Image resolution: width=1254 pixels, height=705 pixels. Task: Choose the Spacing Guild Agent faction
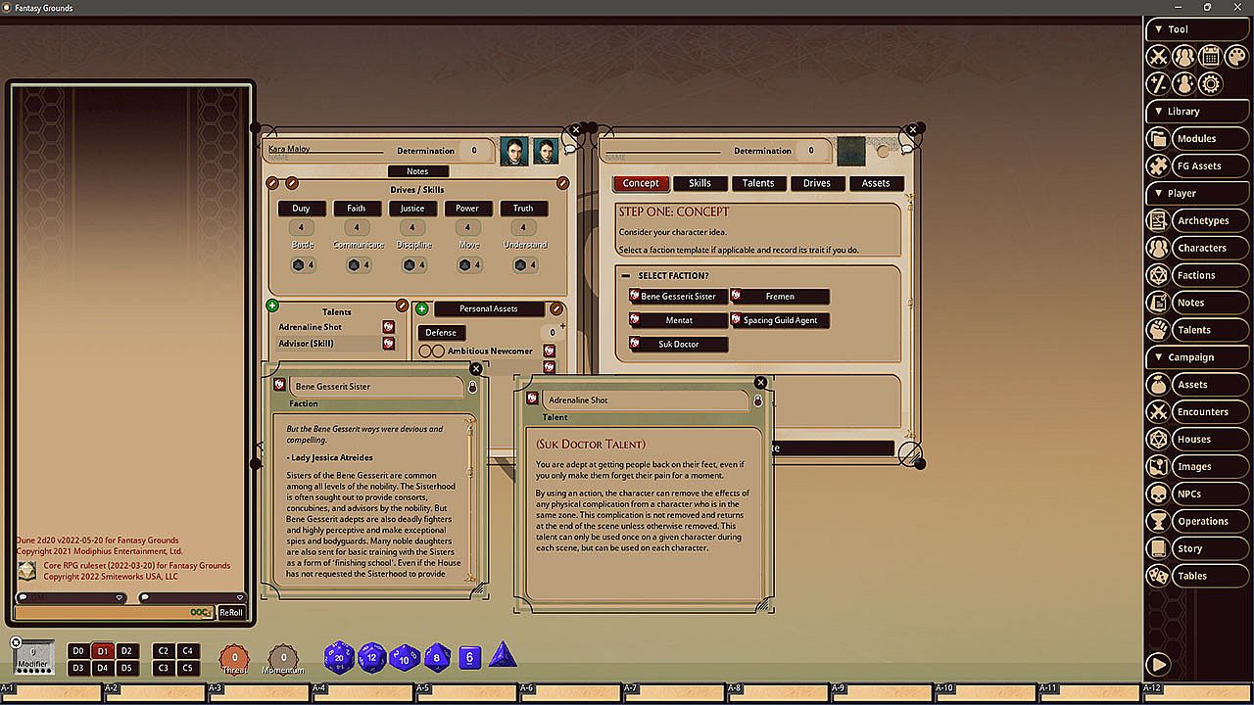781,320
